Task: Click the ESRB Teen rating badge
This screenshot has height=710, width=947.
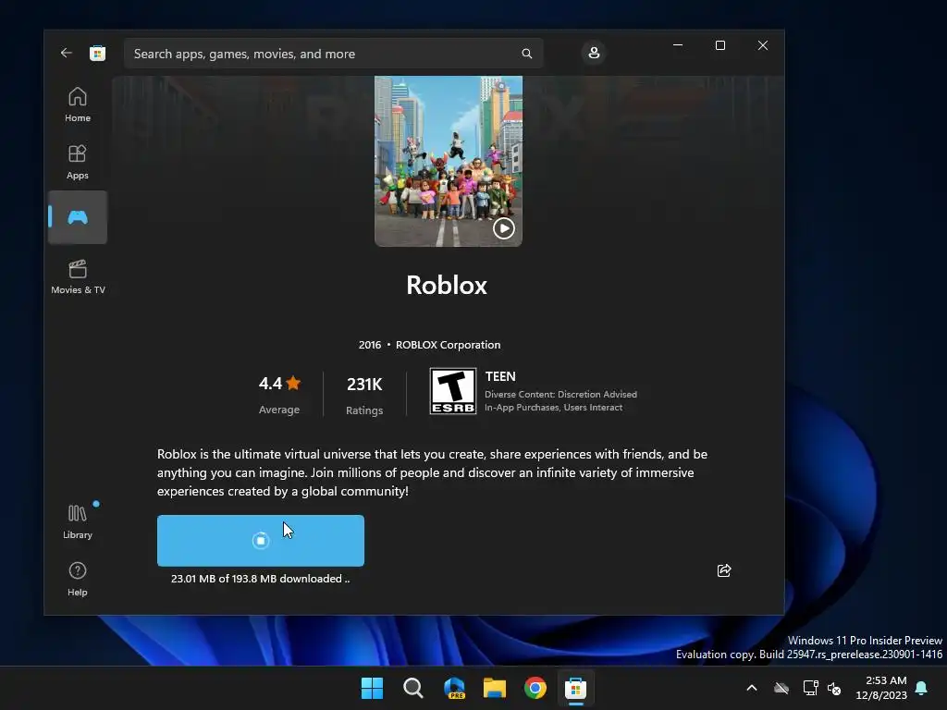Action: tap(453, 391)
